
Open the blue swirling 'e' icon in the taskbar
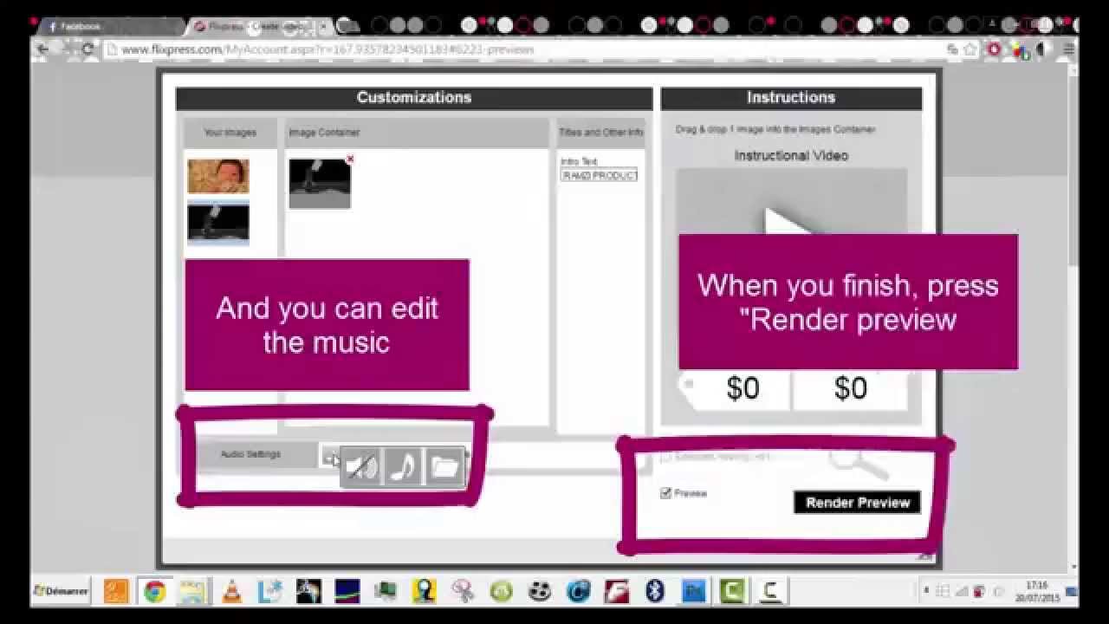(578, 591)
